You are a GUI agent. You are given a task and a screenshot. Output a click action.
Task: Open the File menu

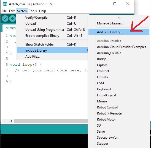(x=4, y=11)
